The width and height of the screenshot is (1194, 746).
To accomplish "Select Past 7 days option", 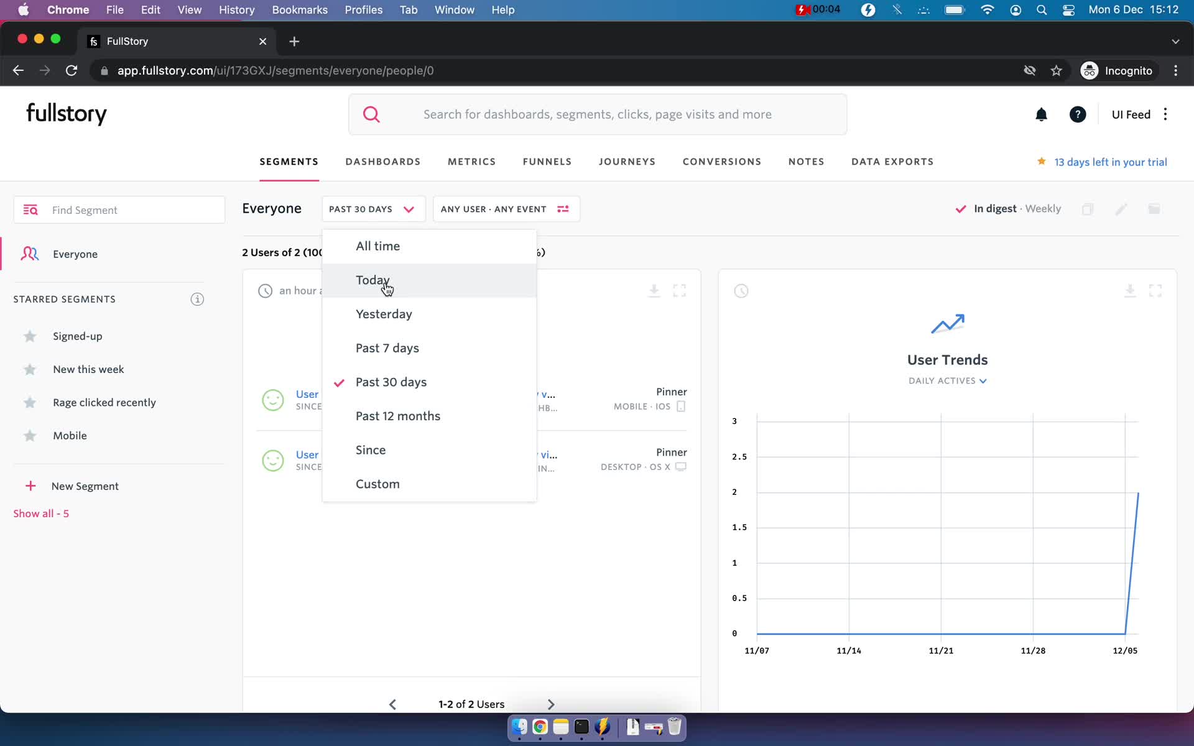I will point(429,348).
